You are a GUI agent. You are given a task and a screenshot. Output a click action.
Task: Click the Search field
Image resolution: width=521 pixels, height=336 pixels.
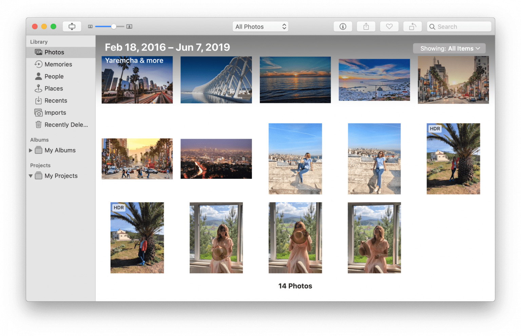[x=459, y=26]
